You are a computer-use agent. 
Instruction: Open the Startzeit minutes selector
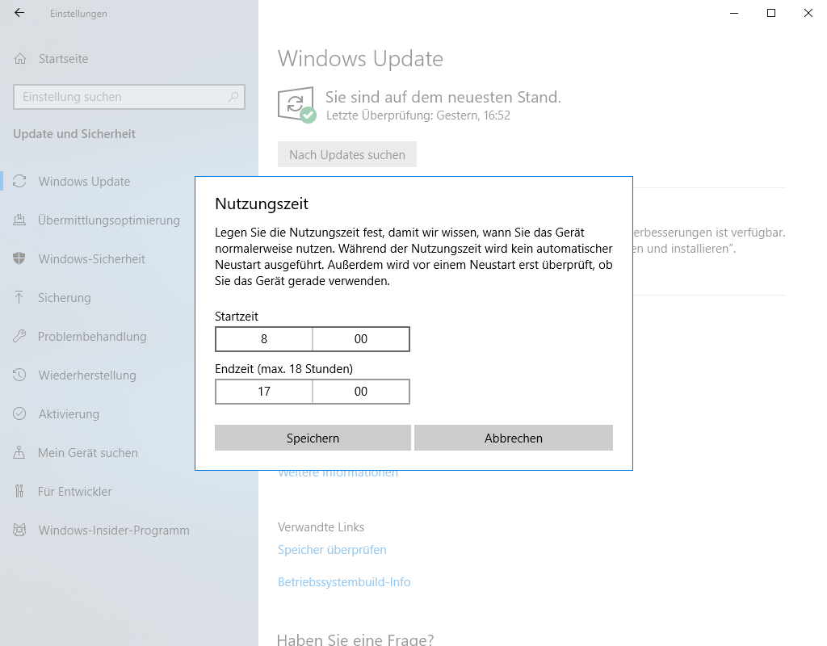[x=361, y=339]
